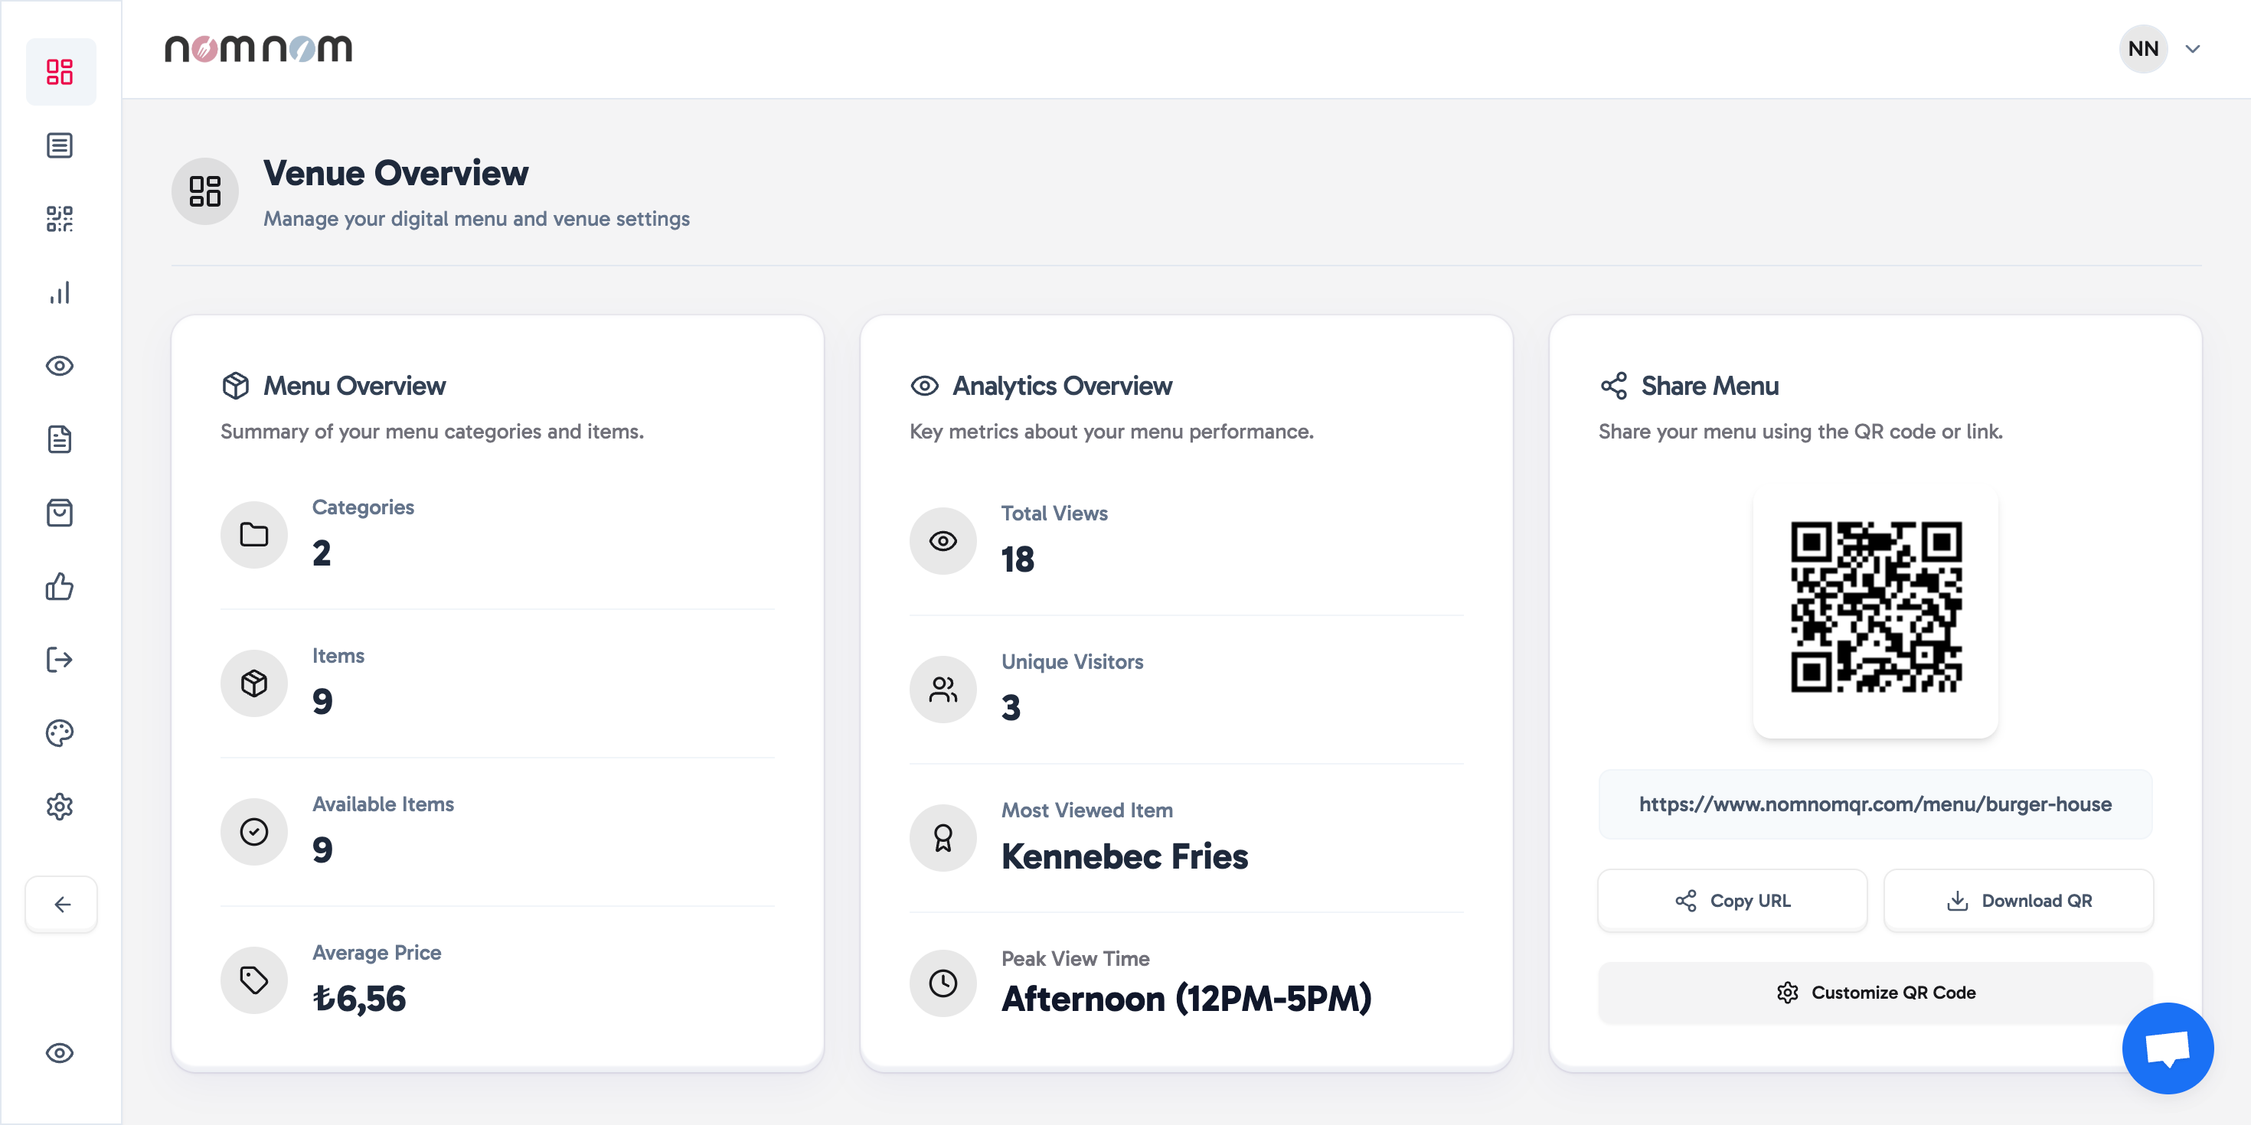2251x1125 pixels.
Task: Open the blue chat support bubble
Action: pos(2167,1048)
